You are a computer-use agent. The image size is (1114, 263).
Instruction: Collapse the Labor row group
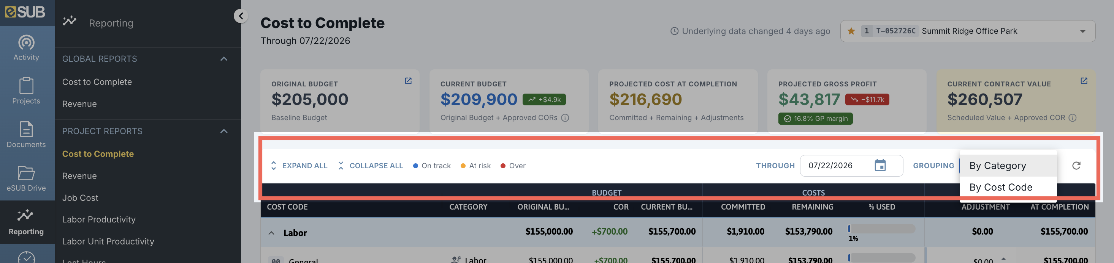point(272,233)
